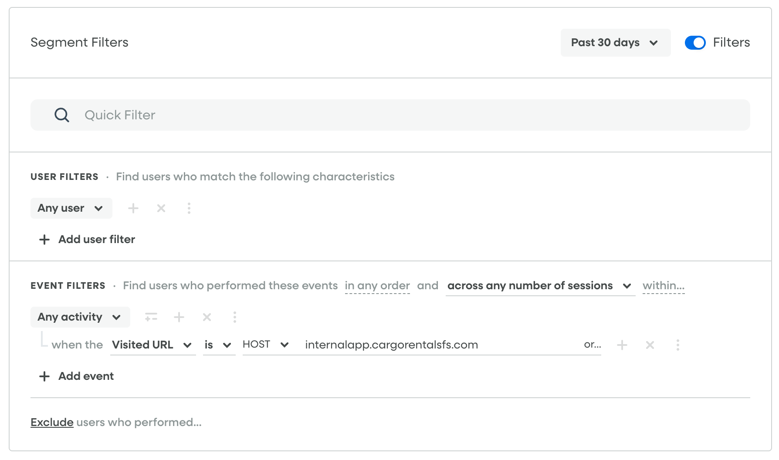The image size is (779, 460).
Task: Click the Exclude link
Action: 52,423
